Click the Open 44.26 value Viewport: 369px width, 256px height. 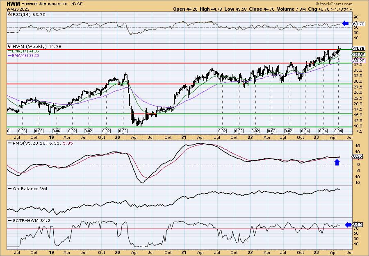tap(185, 9)
